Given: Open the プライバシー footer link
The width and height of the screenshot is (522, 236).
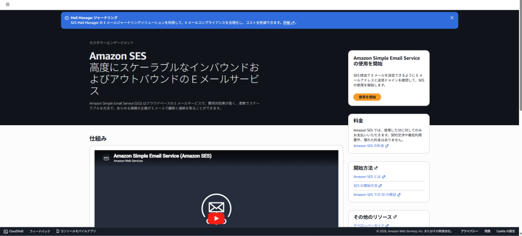Looking at the screenshot, I should [469, 231].
